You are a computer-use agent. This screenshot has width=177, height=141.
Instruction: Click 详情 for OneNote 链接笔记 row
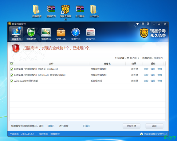(x=160, y=75)
